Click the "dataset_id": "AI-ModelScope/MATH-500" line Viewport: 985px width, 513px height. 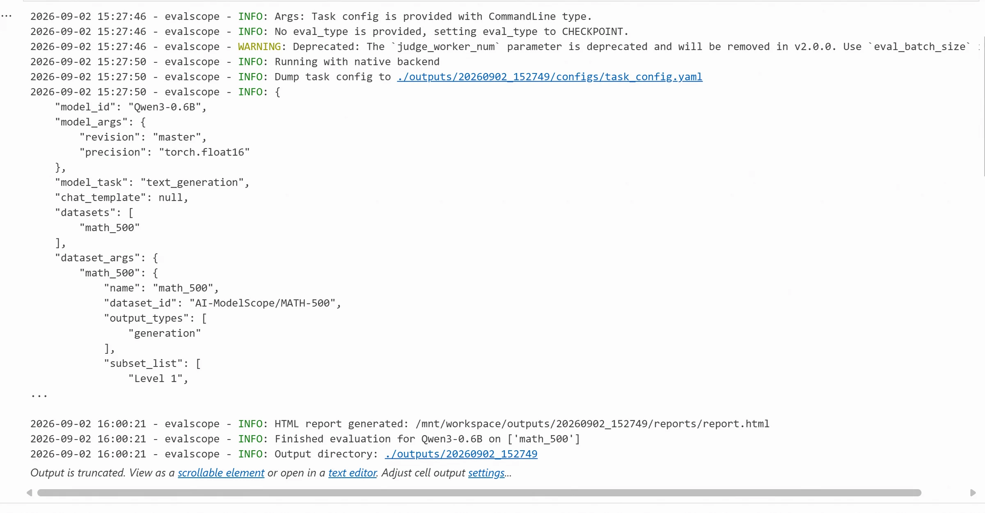coord(222,303)
